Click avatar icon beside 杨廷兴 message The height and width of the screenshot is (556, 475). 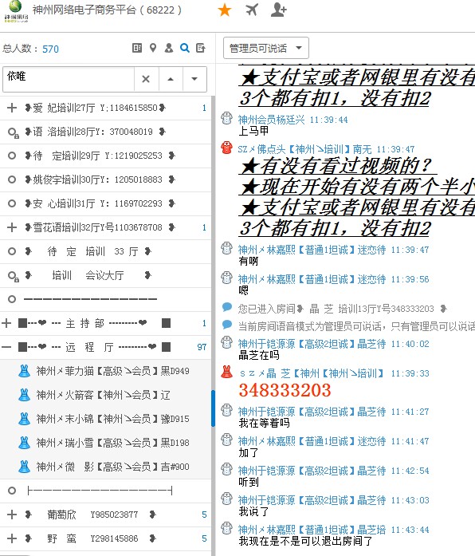pos(226,118)
